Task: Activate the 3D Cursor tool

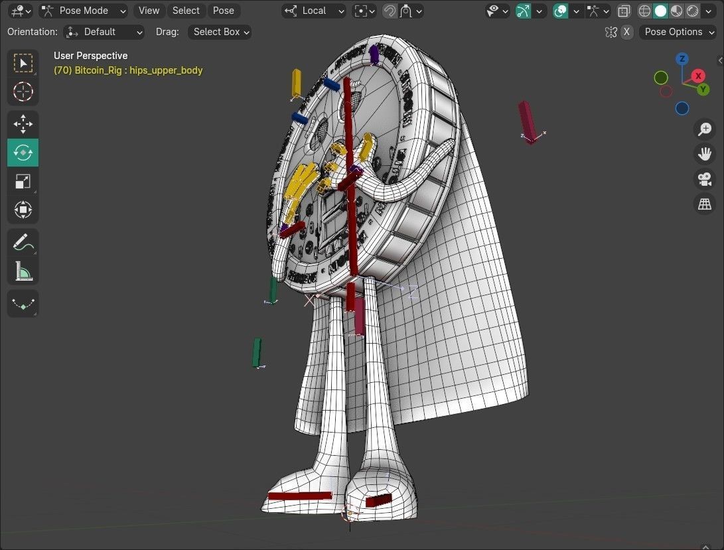Action: [x=23, y=92]
